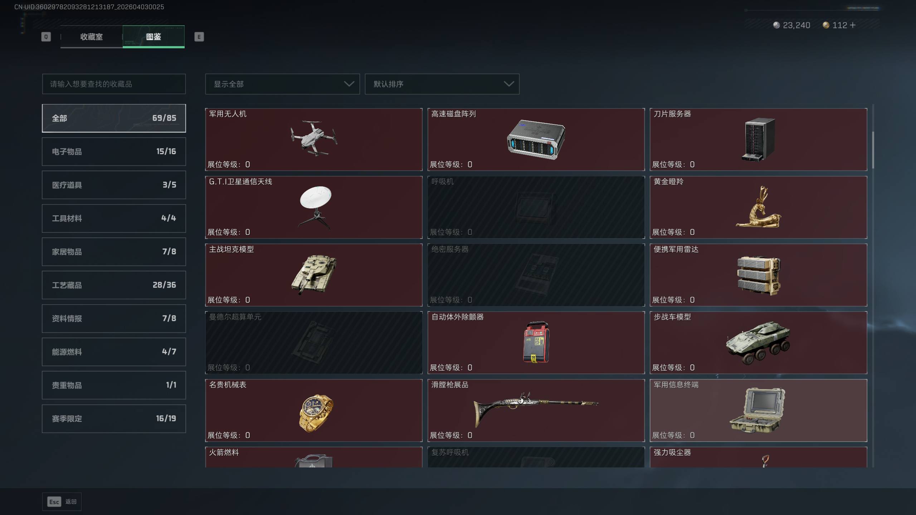The width and height of the screenshot is (916, 515).
Task: Open the 高速磁盘阵列 disk array card
Action: 536,139
